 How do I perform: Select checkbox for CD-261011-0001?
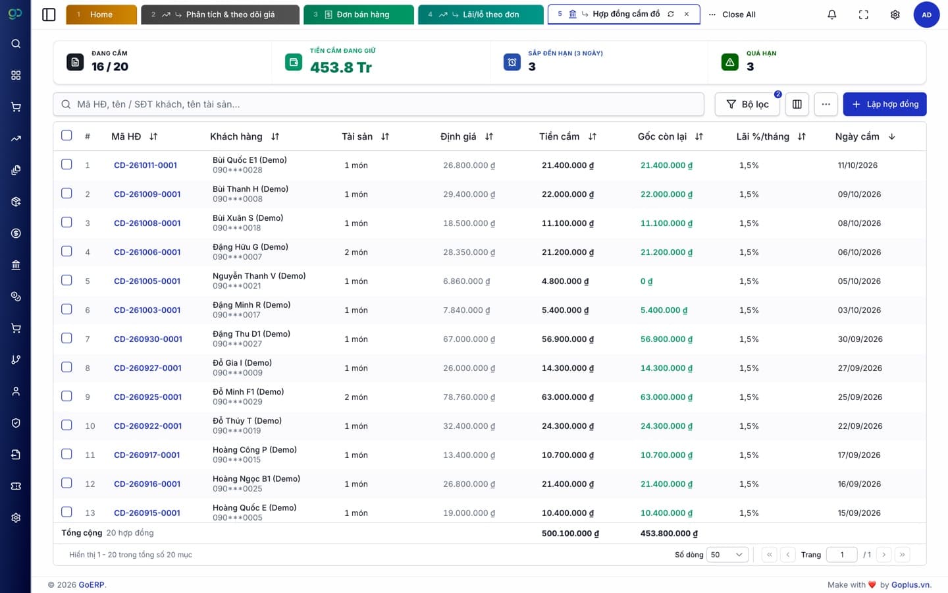66,164
